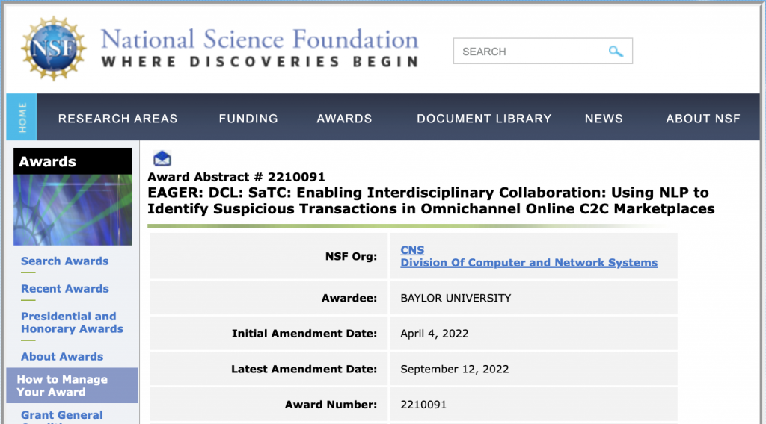Click the Awards sidebar header
766x424 pixels.
coord(73,161)
